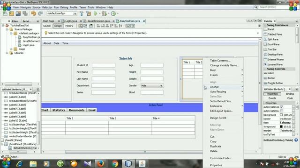Image resolution: width=300 pixels, height=168 pixels.
Task: Toggle the Source view button
Action: pos(47,26)
